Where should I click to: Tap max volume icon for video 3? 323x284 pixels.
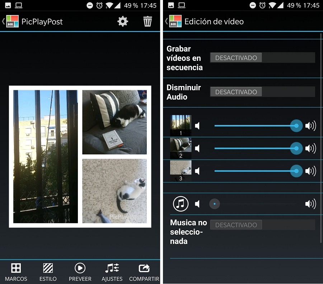[x=310, y=171]
